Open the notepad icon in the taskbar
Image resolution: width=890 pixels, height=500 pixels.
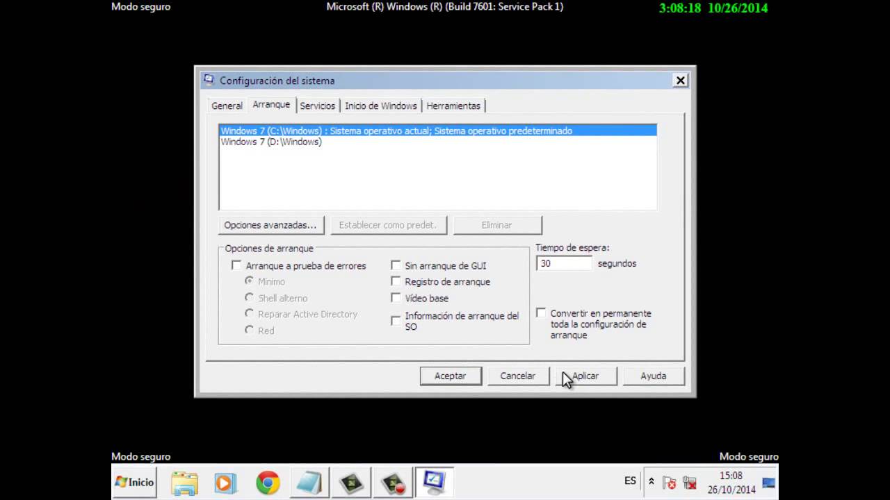(308, 482)
